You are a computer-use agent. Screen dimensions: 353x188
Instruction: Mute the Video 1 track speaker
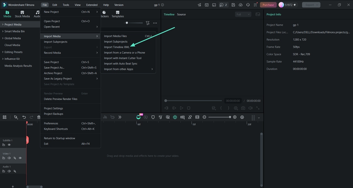click(x=9, y=158)
